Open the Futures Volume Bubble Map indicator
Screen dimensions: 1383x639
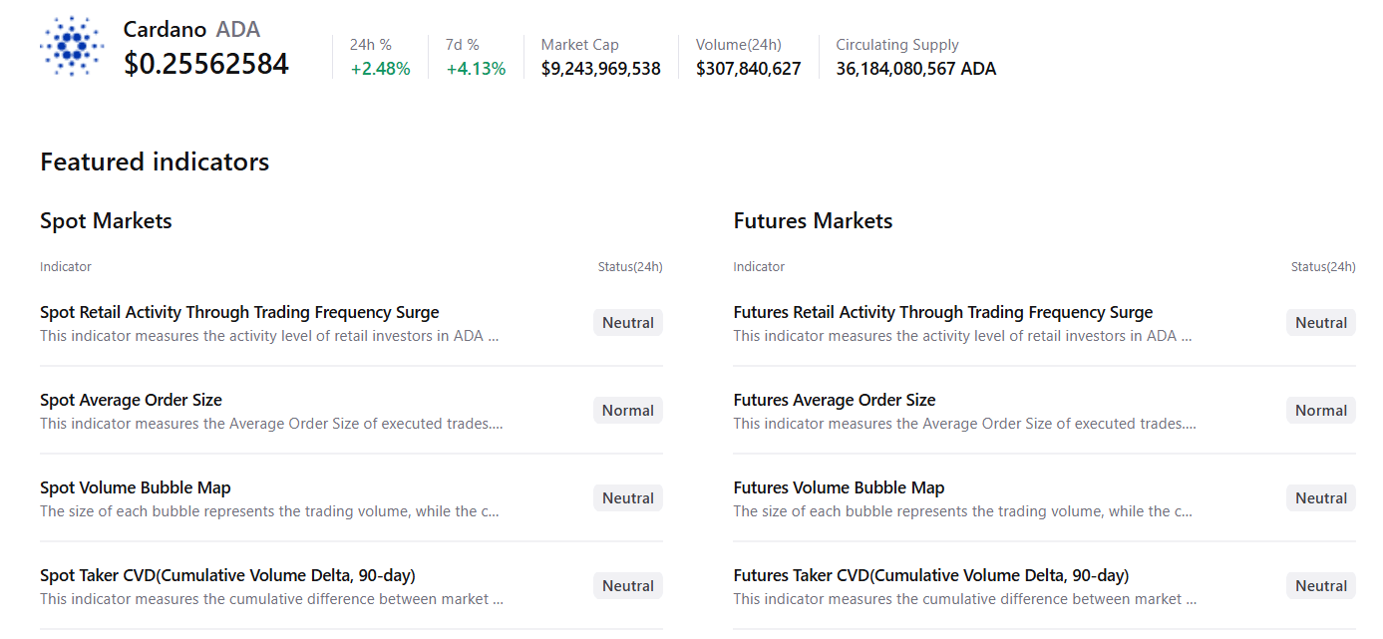839,487
